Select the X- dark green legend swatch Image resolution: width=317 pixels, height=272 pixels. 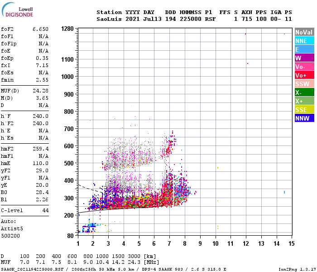(x=304, y=92)
